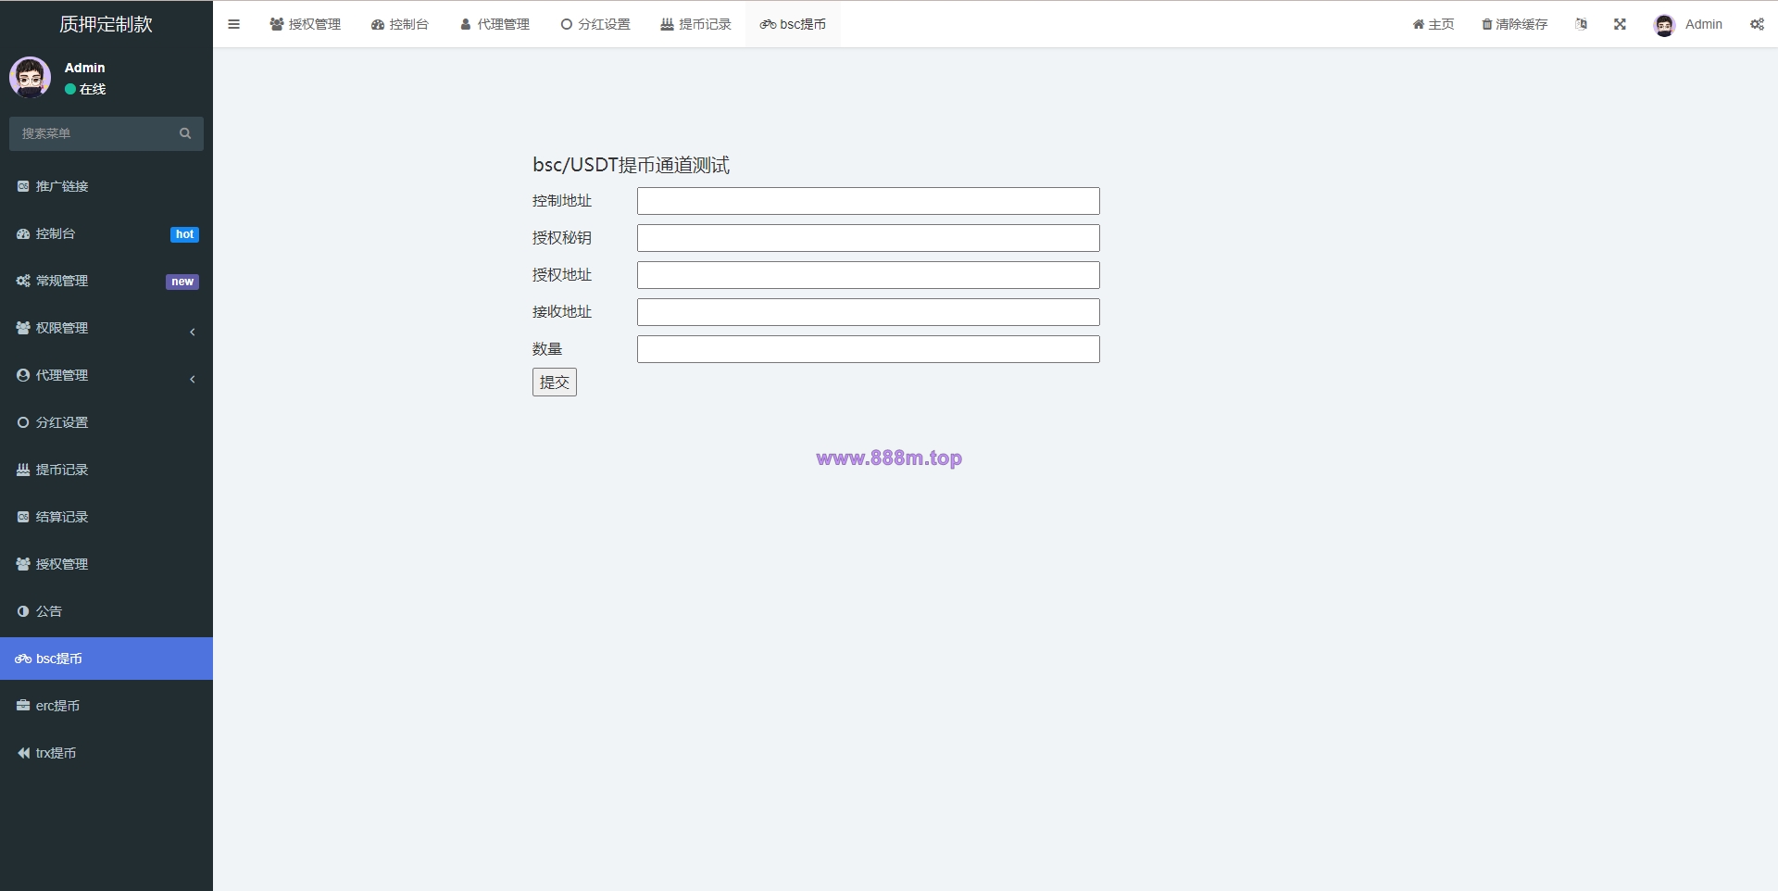Toggle fullscreen with the expand icon
Viewport: 1778px width, 891px height.
pos(1620,24)
